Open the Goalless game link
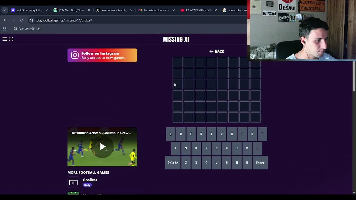 tap(90, 180)
